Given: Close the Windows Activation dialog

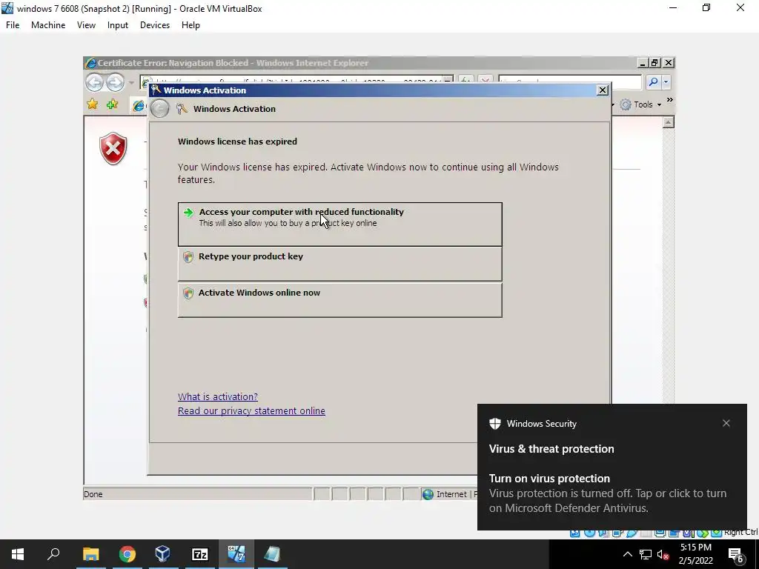Looking at the screenshot, I should coord(602,90).
